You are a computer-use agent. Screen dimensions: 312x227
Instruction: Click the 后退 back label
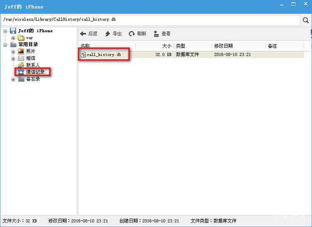(x=93, y=34)
